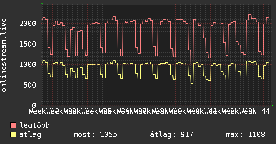The image size is (276, 144).
Task: Select the legtöbb legend label
Action: [34, 125]
